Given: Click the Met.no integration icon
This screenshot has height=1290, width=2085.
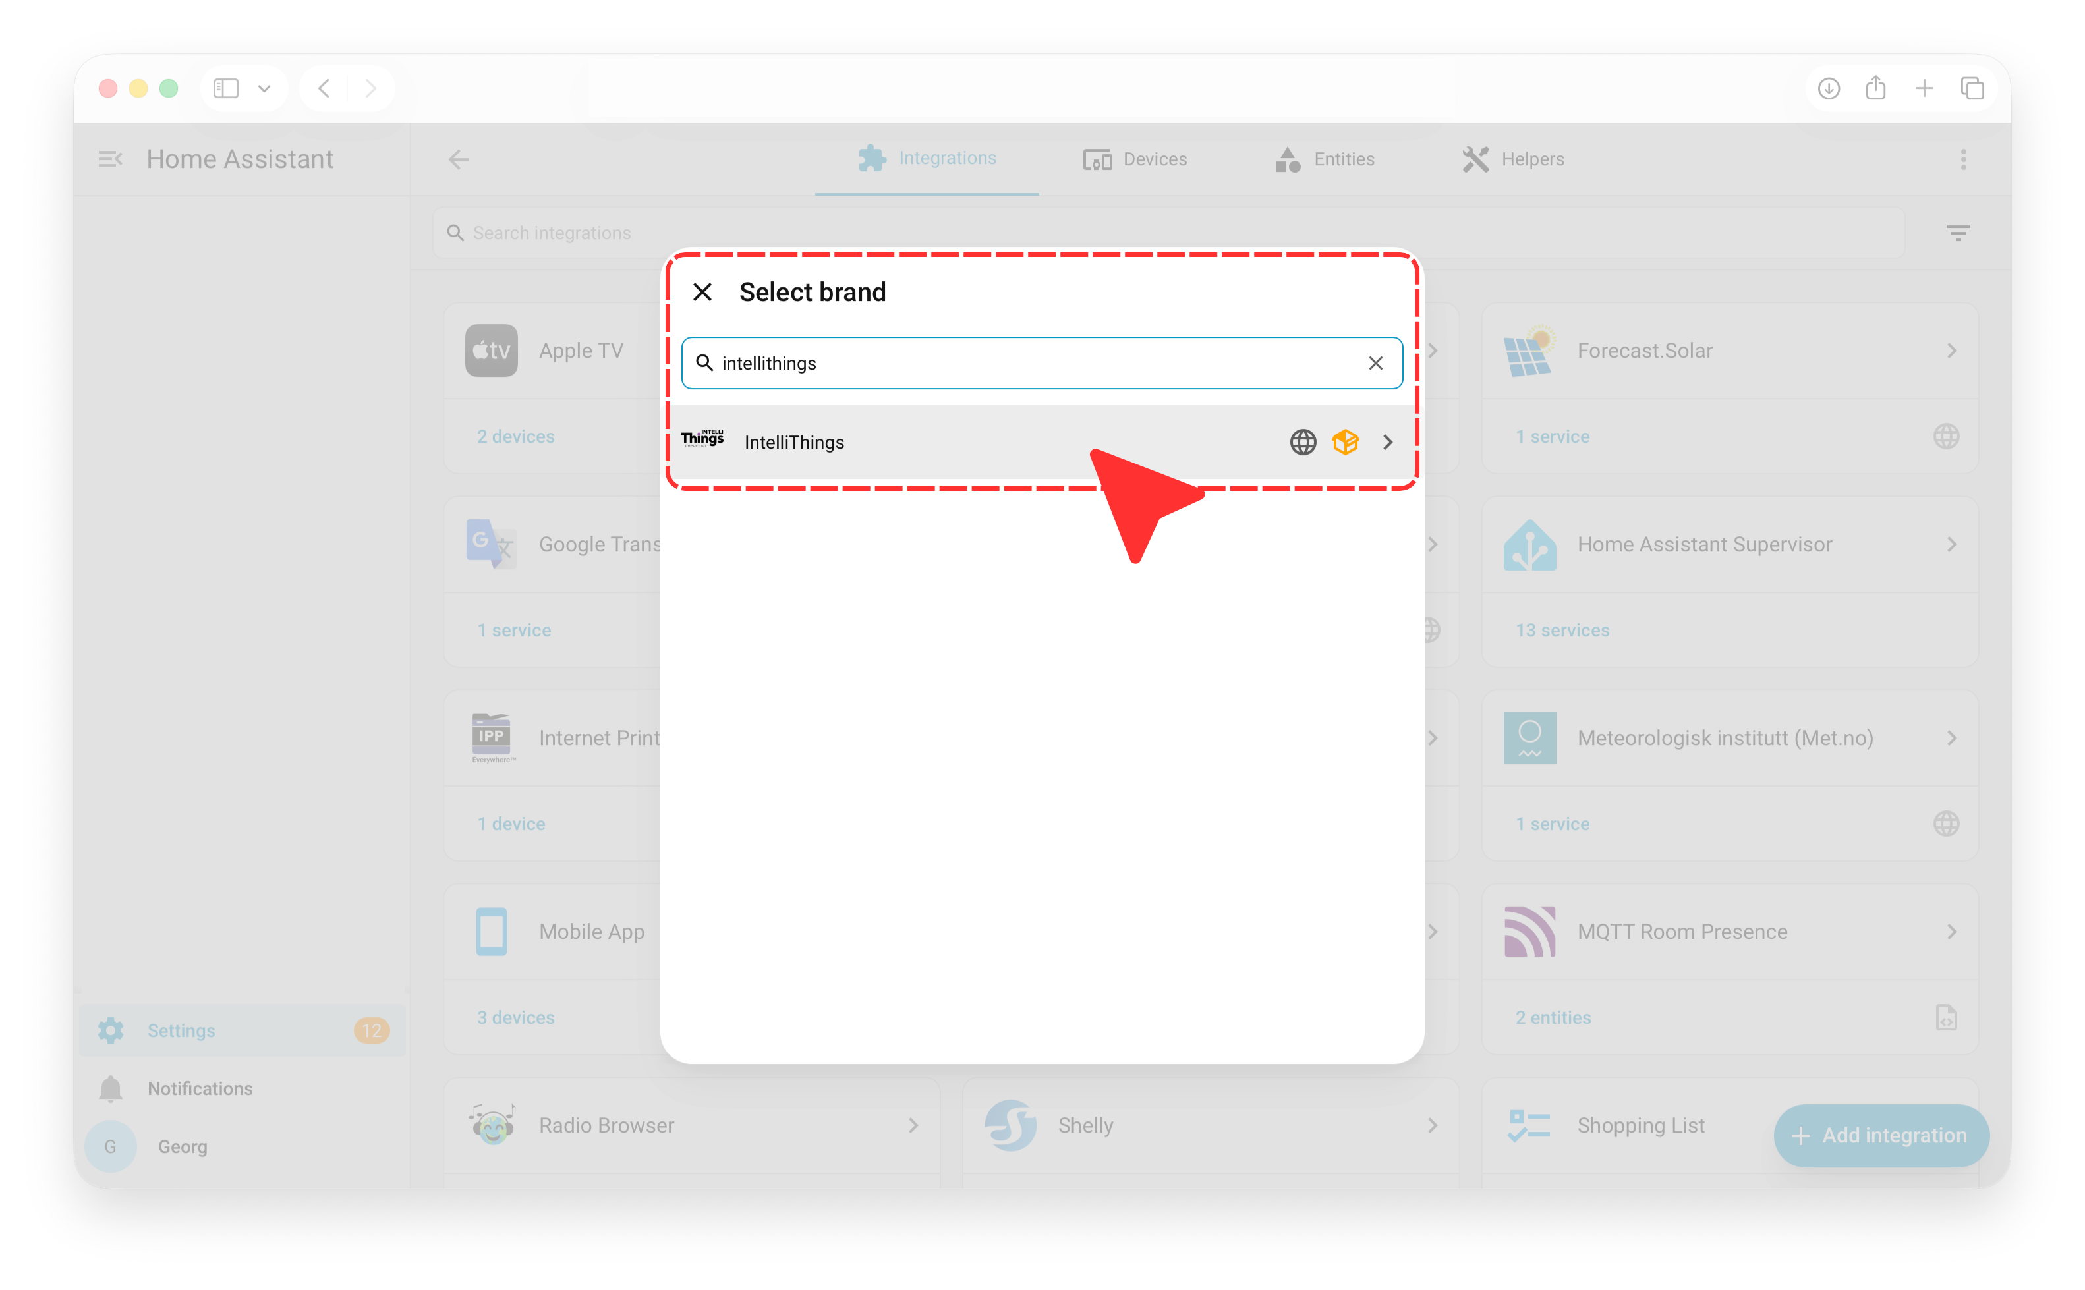Looking at the screenshot, I should tap(1529, 738).
